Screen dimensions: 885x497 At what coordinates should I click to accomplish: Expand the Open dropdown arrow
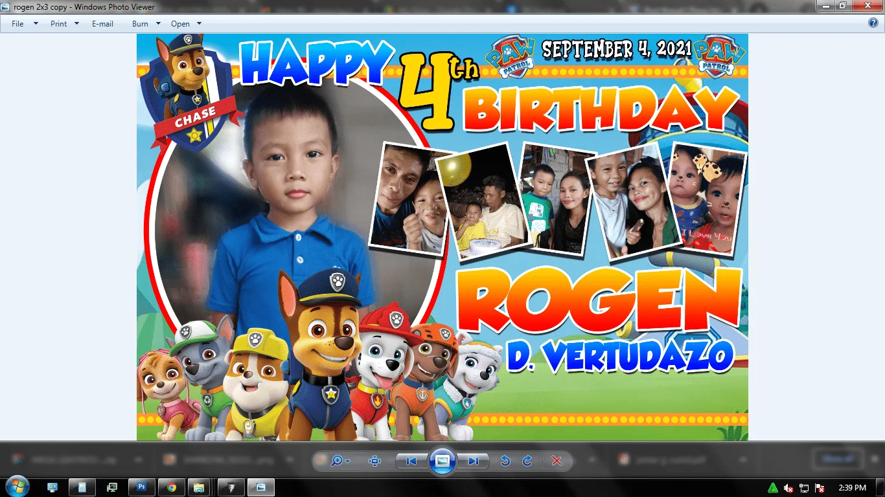[199, 23]
